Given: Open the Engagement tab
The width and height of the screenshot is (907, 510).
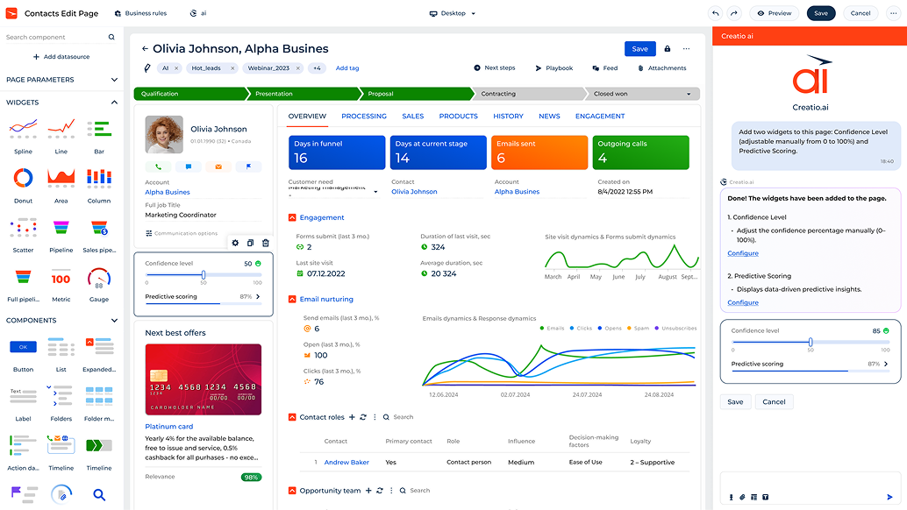Looking at the screenshot, I should point(600,116).
